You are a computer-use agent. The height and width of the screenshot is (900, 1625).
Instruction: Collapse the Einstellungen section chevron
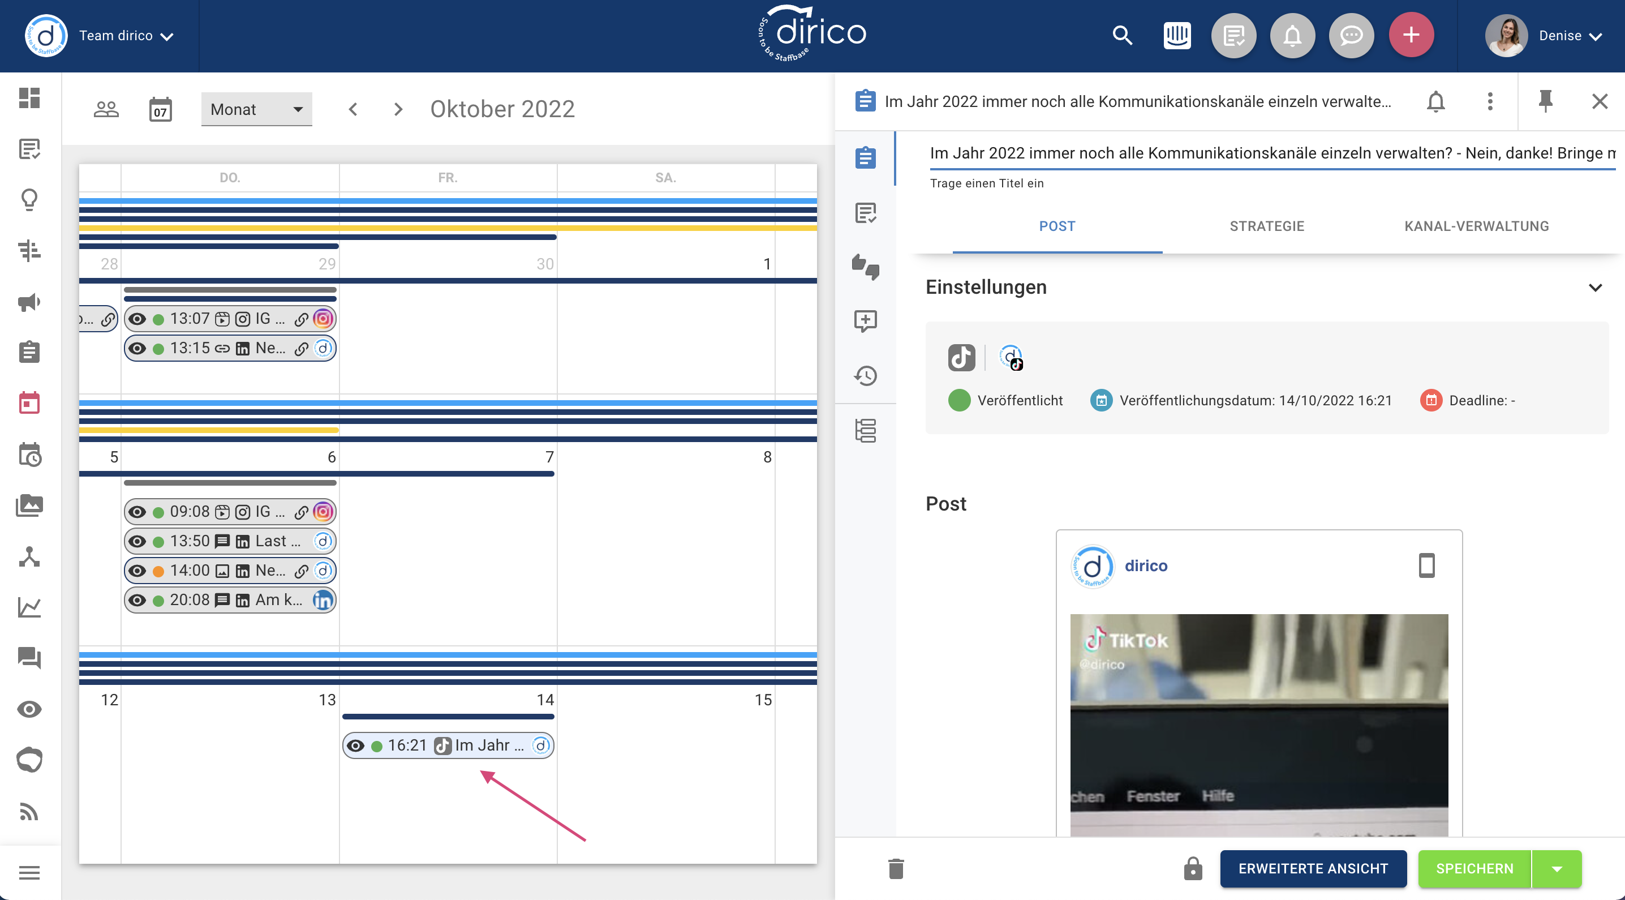1594,288
